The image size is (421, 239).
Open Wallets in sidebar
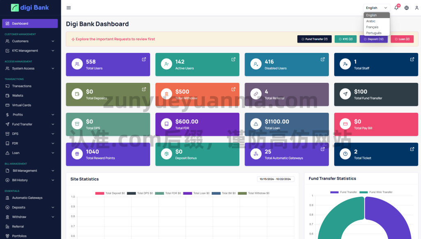(x=30, y=96)
